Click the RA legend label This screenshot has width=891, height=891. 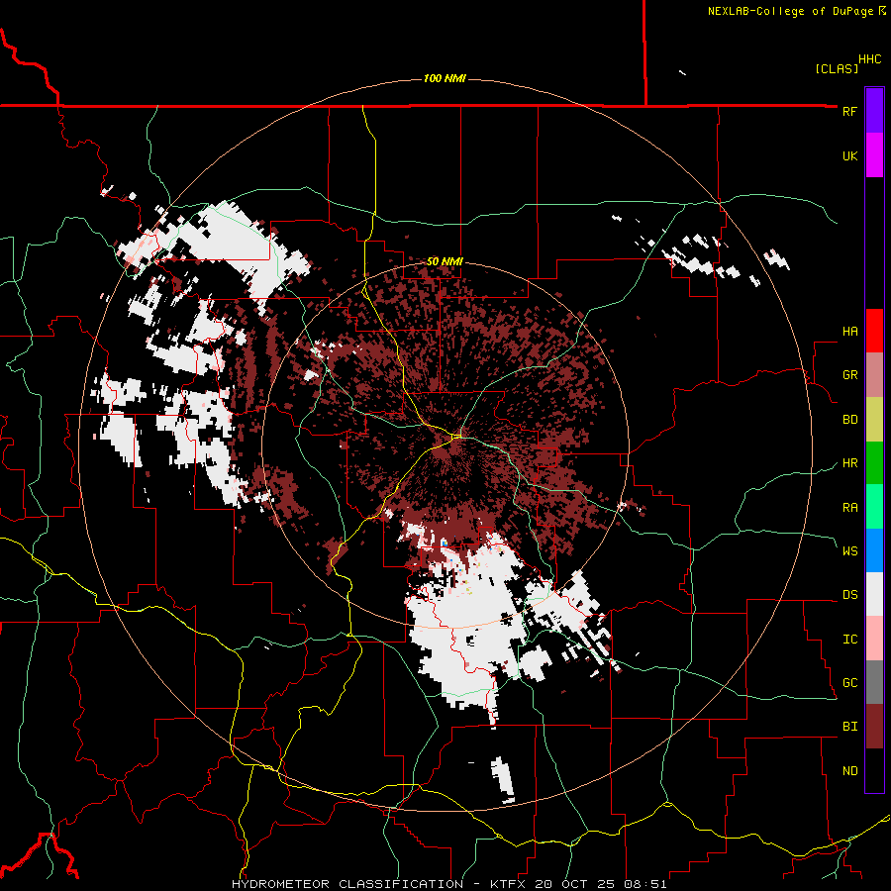click(x=849, y=508)
